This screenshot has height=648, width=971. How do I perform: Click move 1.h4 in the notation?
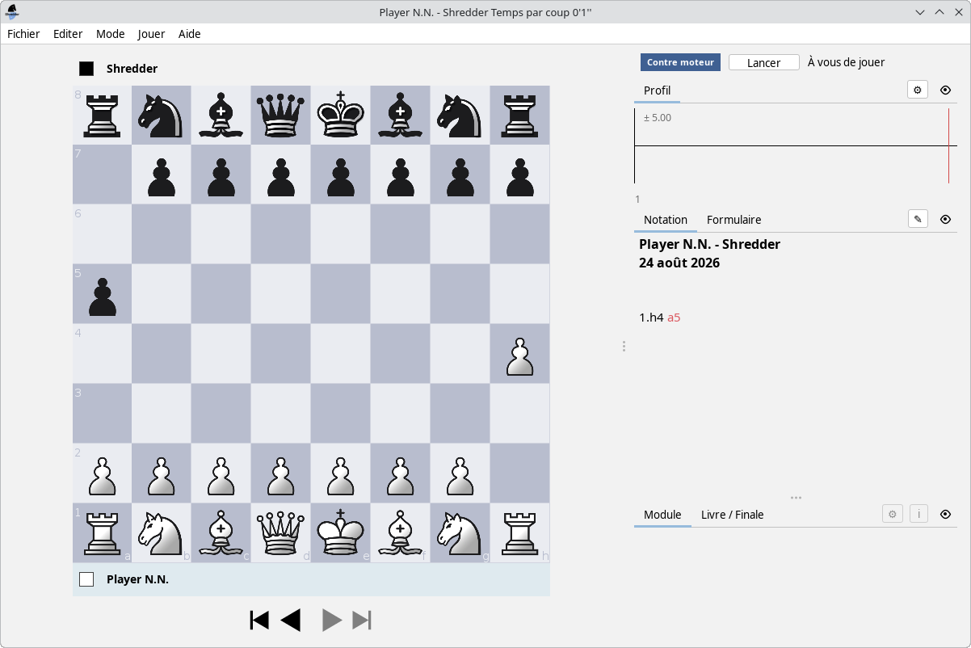coord(651,318)
